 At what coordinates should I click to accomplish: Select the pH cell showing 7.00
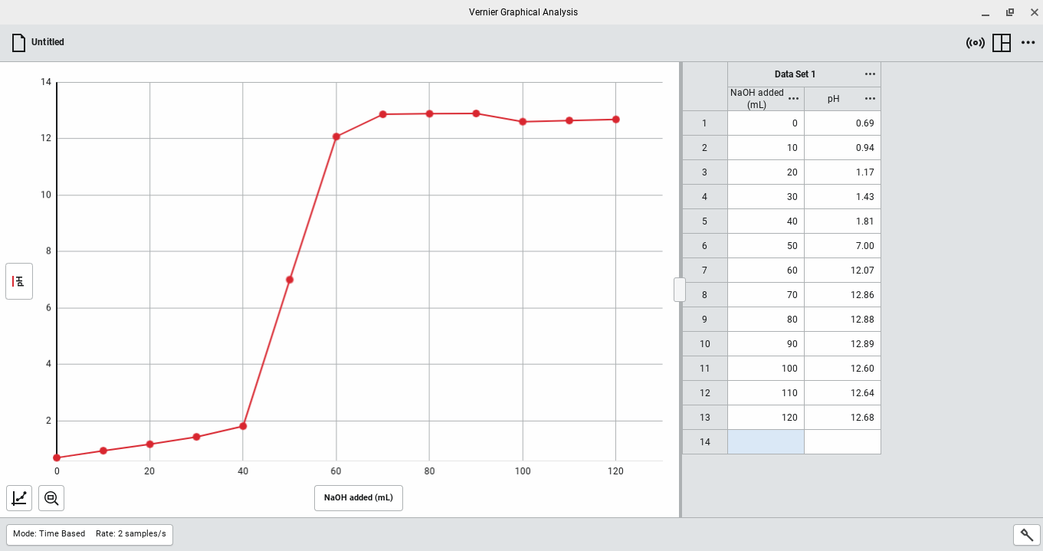click(x=842, y=246)
